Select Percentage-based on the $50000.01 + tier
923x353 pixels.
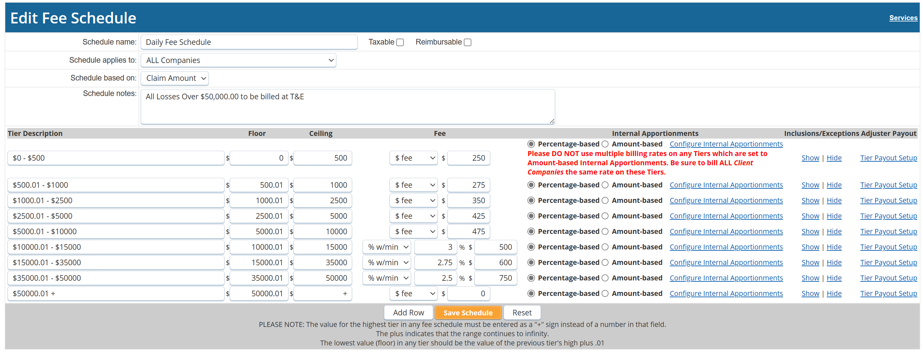tap(531, 293)
